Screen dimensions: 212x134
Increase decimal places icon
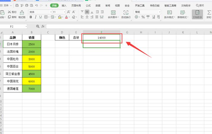point(153,17)
